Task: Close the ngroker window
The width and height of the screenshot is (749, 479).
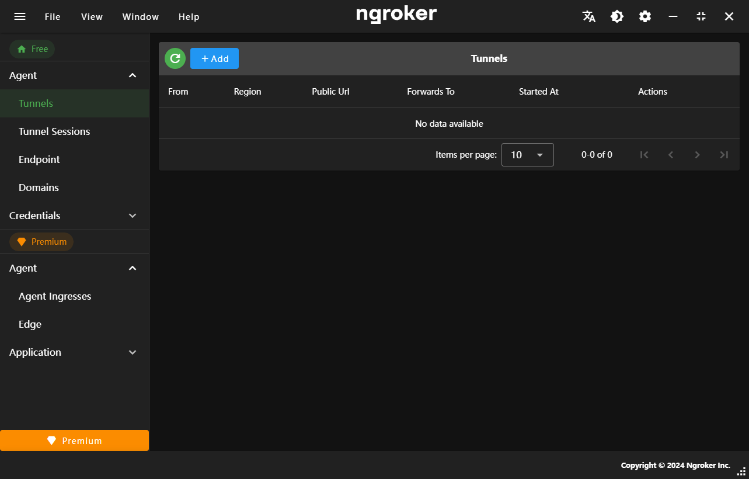Action: pos(729,16)
